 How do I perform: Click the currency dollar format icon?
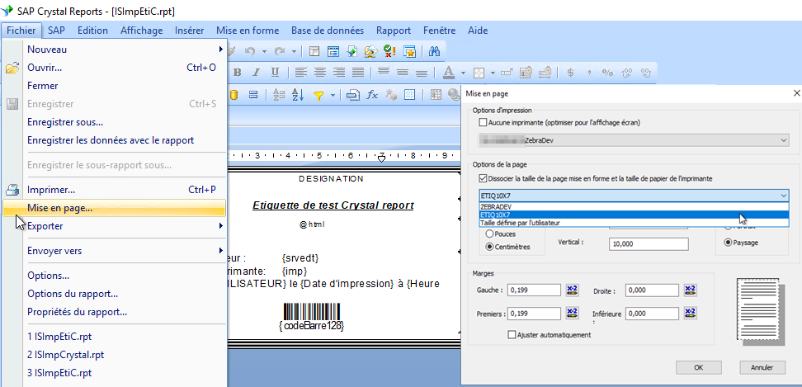[x=570, y=72]
